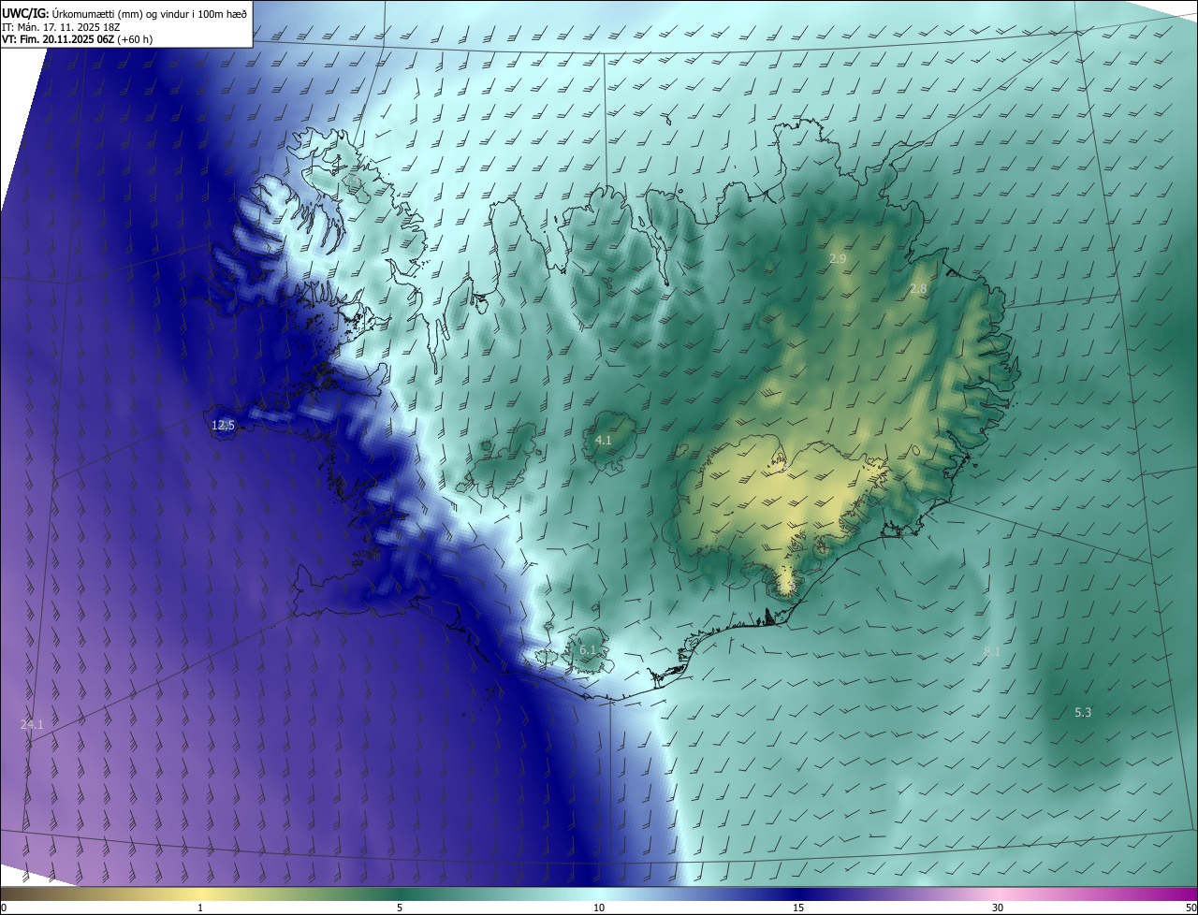Click the 6.1 value label on the map
The height and width of the screenshot is (915, 1198).
click(588, 649)
